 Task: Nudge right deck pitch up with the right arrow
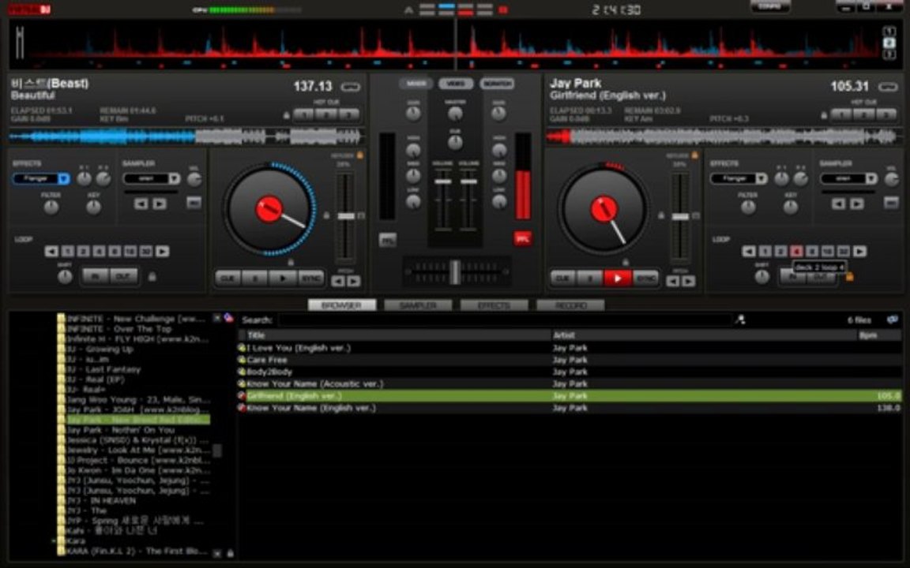click(688, 281)
